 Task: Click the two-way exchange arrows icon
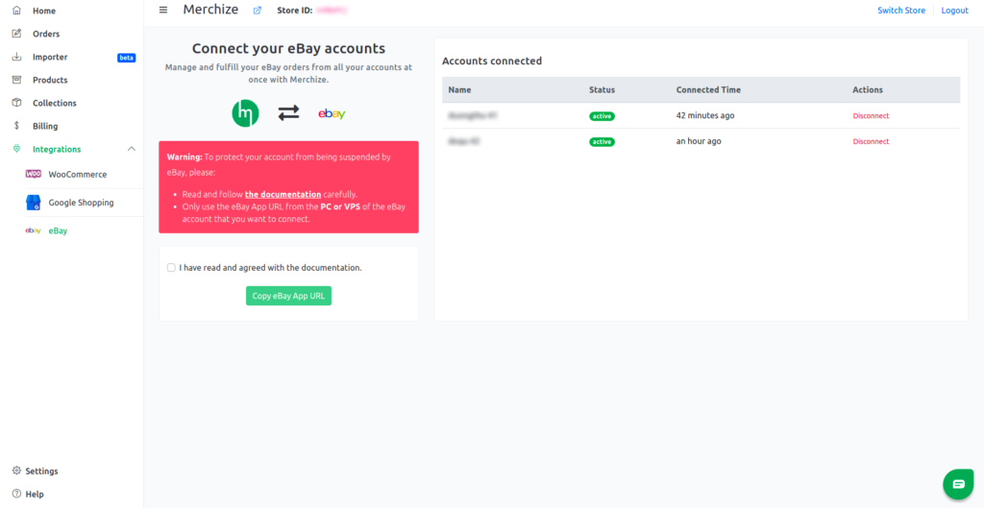[x=288, y=113]
